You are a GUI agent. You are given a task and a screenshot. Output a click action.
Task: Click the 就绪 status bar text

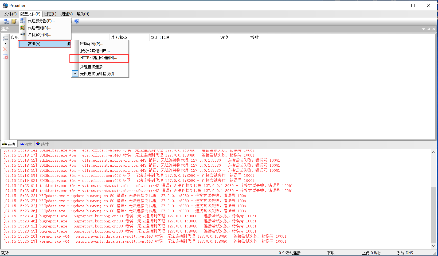coord(5,253)
